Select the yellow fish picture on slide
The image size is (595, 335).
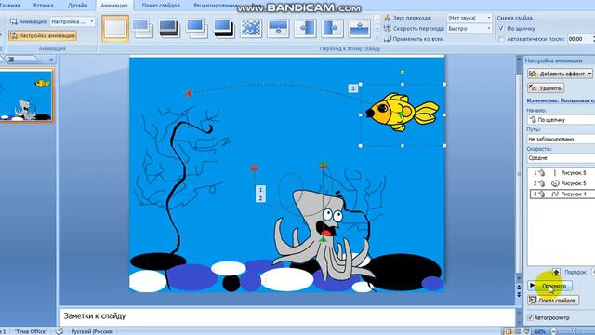point(403,112)
